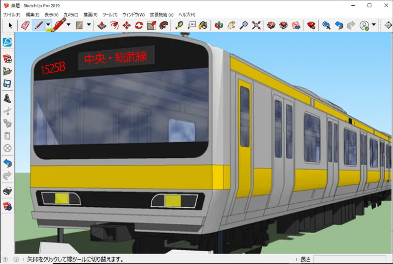
Task: Click the dark swirl tool left of Tape Measure
Action: tap(163, 25)
